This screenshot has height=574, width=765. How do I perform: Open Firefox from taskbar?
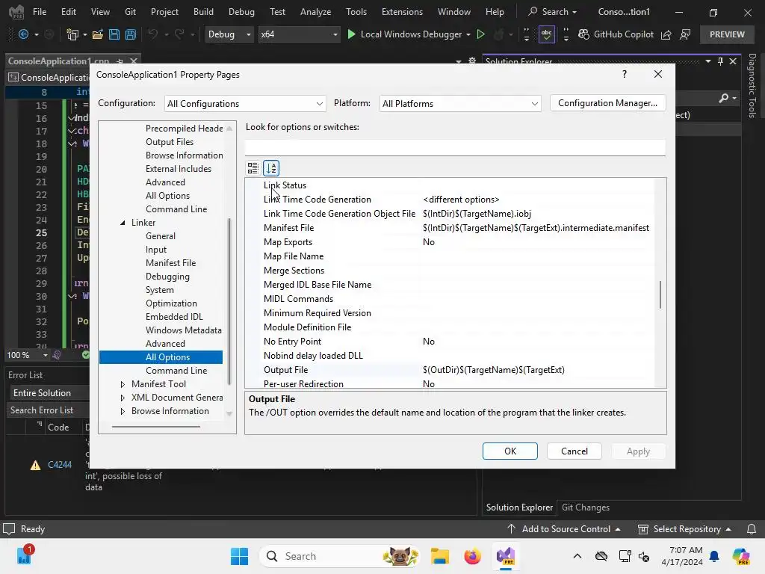pyautogui.click(x=472, y=556)
